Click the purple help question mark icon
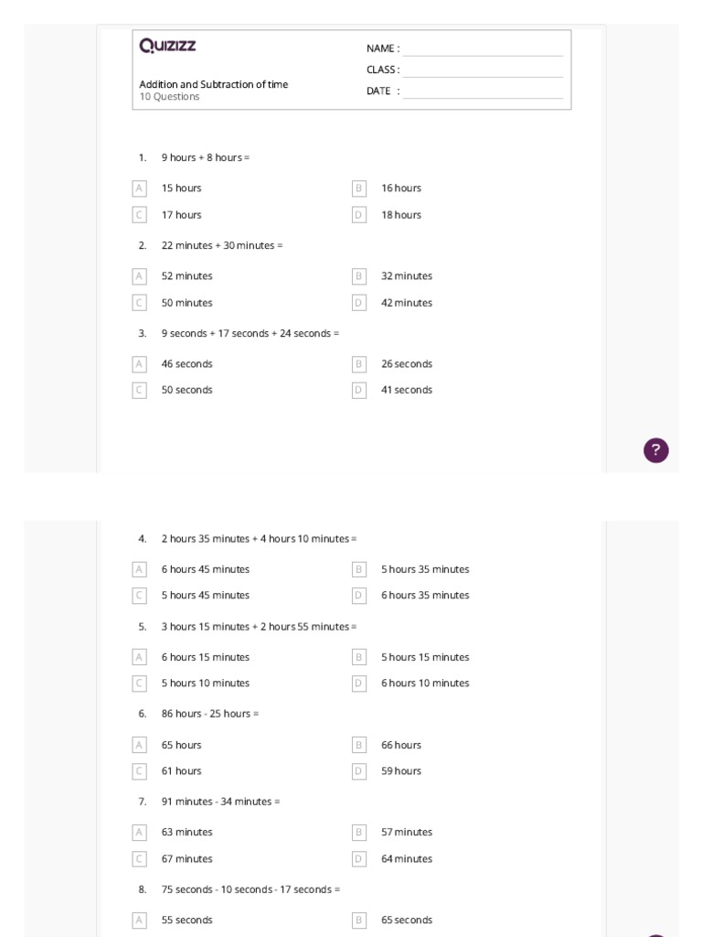 click(x=655, y=450)
